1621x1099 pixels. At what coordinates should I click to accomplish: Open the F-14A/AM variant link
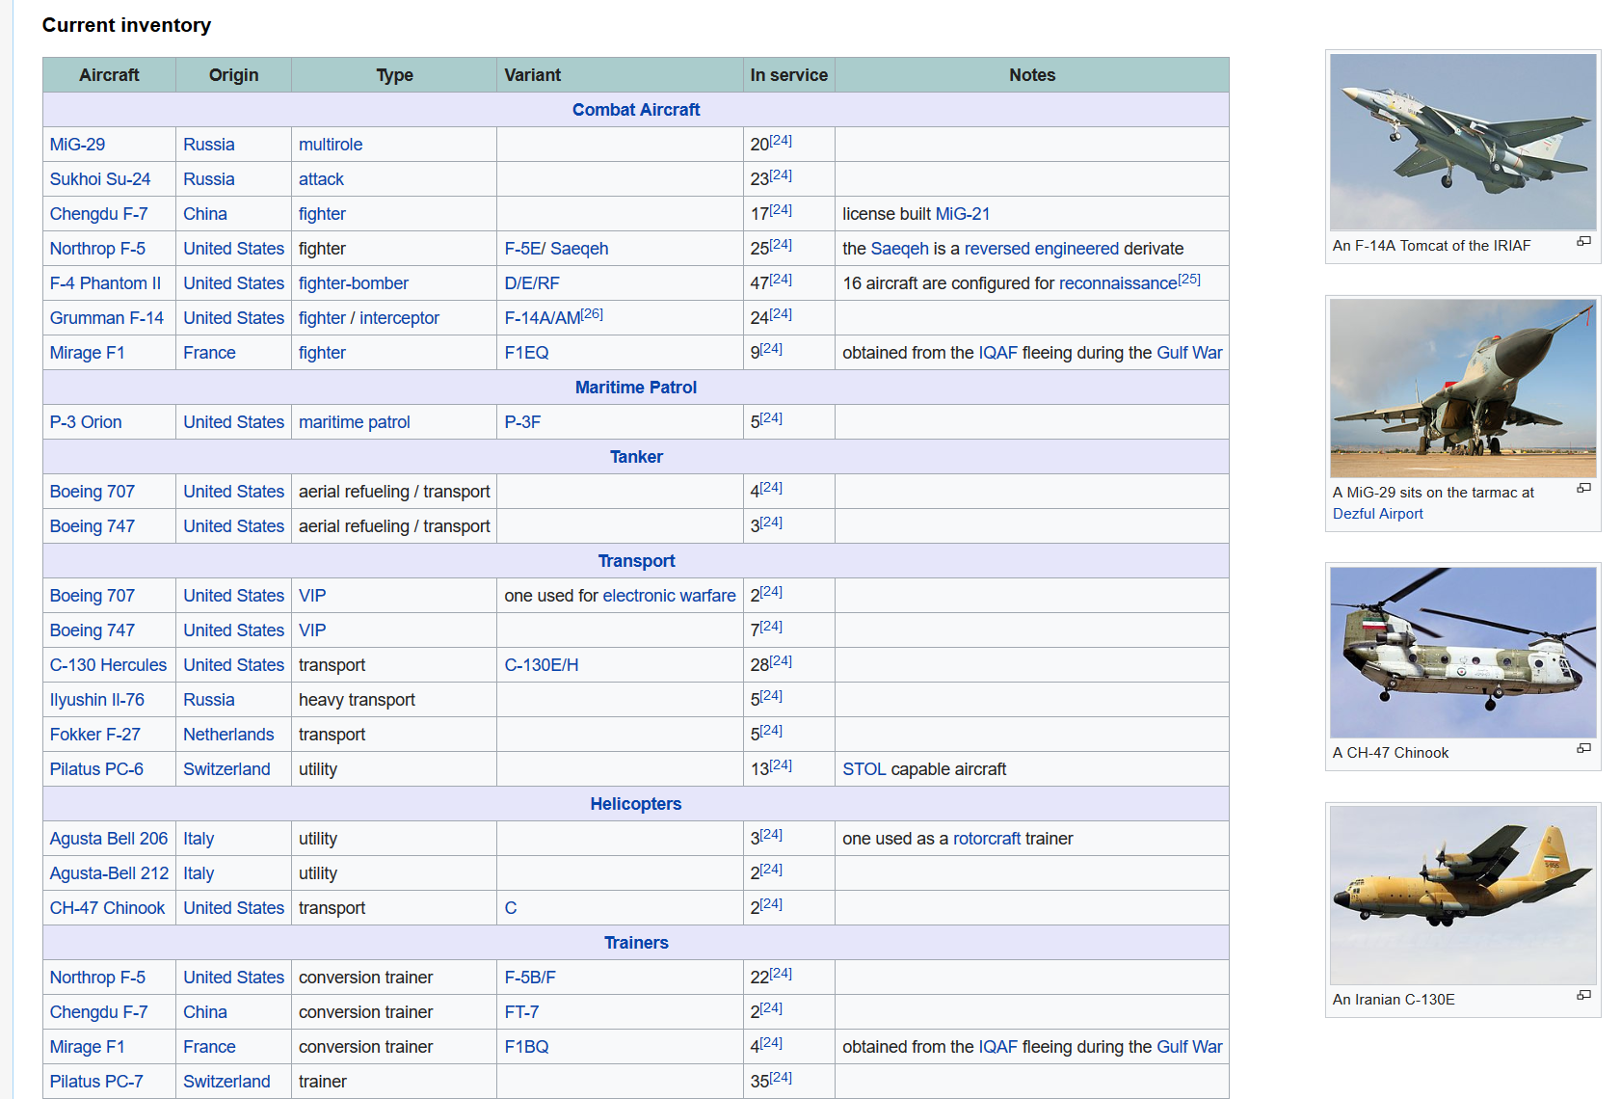[x=543, y=318]
